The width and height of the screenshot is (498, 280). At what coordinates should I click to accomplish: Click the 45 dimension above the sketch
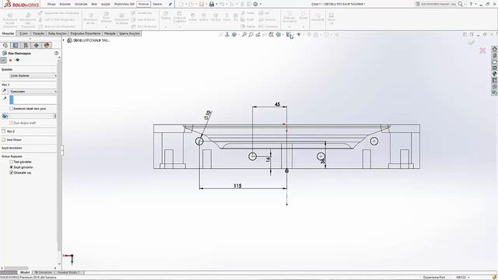coord(277,104)
